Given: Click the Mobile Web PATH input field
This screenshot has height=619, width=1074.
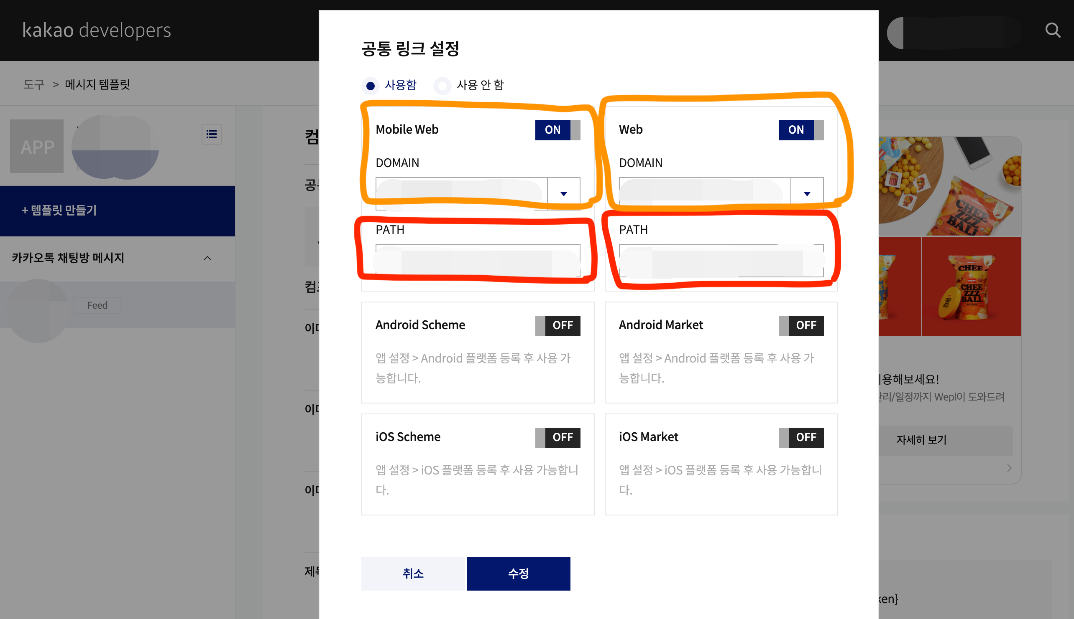Looking at the screenshot, I should [477, 260].
